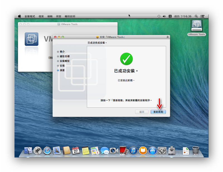The height and width of the screenshot is (172, 223).
Task: Open Spotlight search magnifier
Action: (196, 16)
